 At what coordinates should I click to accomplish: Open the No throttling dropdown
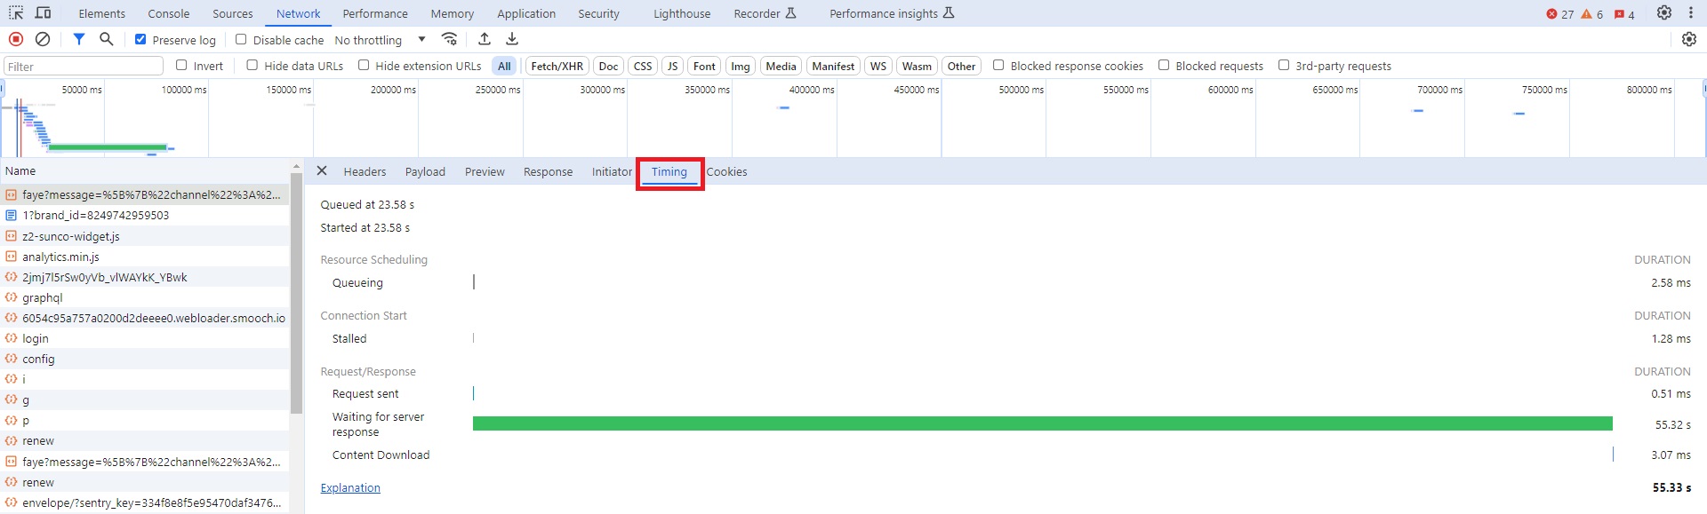pos(380,40)
